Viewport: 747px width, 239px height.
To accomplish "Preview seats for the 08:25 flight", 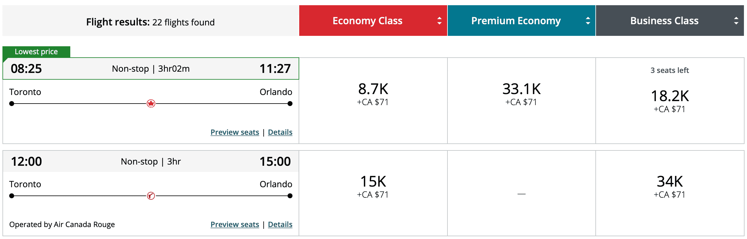I will 235,132.
